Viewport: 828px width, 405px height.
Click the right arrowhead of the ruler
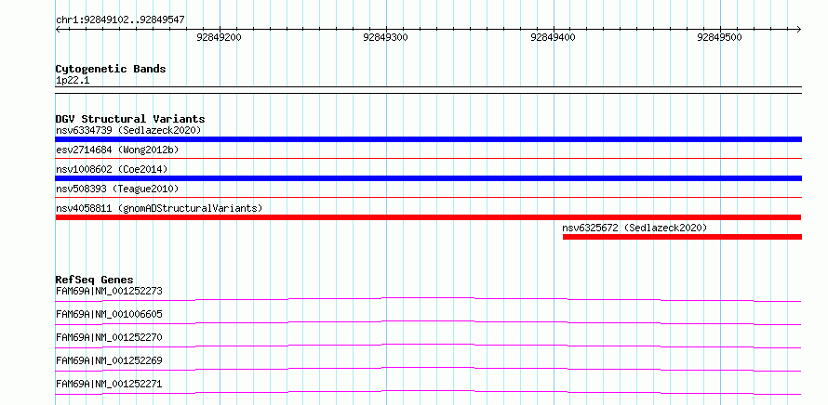tap(799, 29)
